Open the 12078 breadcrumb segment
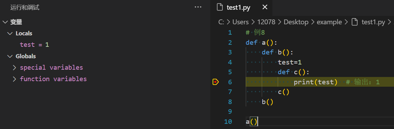The height and width of the screenshot is (129, 394). point(266,22)
